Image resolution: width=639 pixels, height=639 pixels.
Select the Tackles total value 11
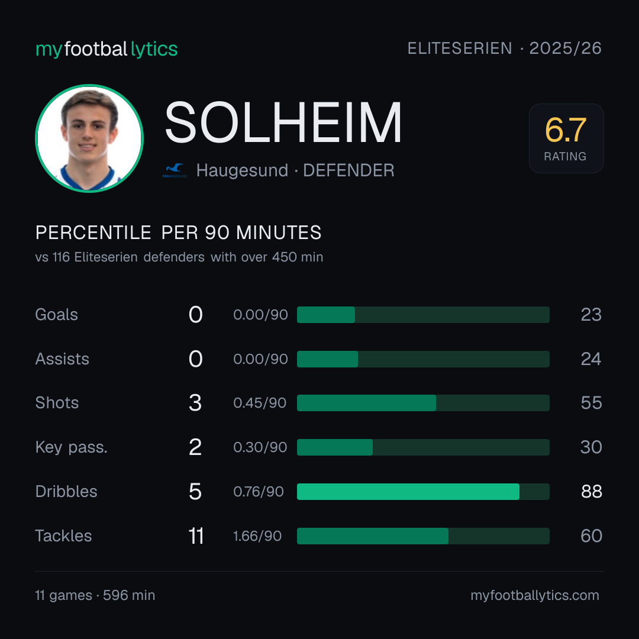coord(196,536)
